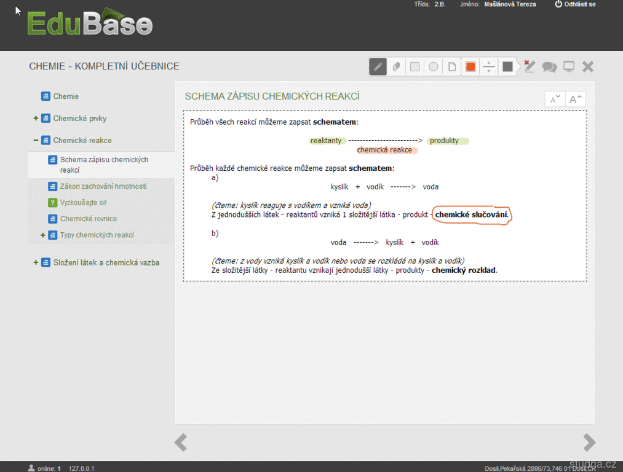Turn off annotation drawing mode
The image size is (623, 472).
coord(530,66)
